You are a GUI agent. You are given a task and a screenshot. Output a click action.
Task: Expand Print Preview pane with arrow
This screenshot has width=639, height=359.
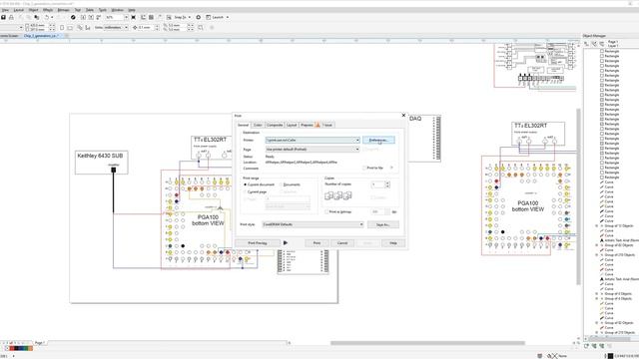(286, 243)
